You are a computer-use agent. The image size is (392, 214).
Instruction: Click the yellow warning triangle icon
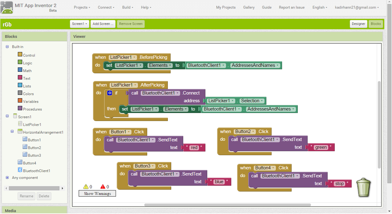(86, 187)
